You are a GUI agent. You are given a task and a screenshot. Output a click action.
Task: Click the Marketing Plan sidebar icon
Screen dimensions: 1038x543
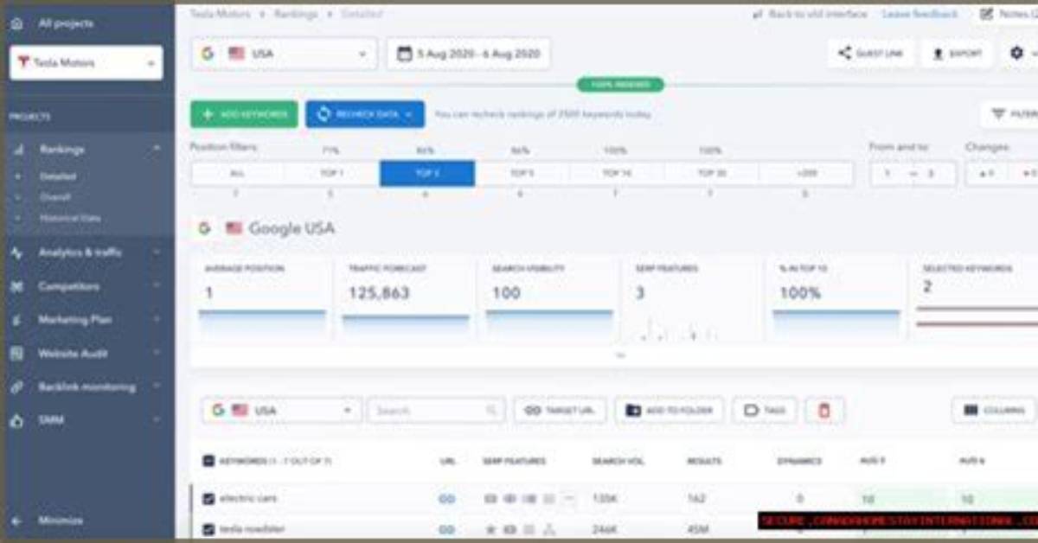coord(17,320)
